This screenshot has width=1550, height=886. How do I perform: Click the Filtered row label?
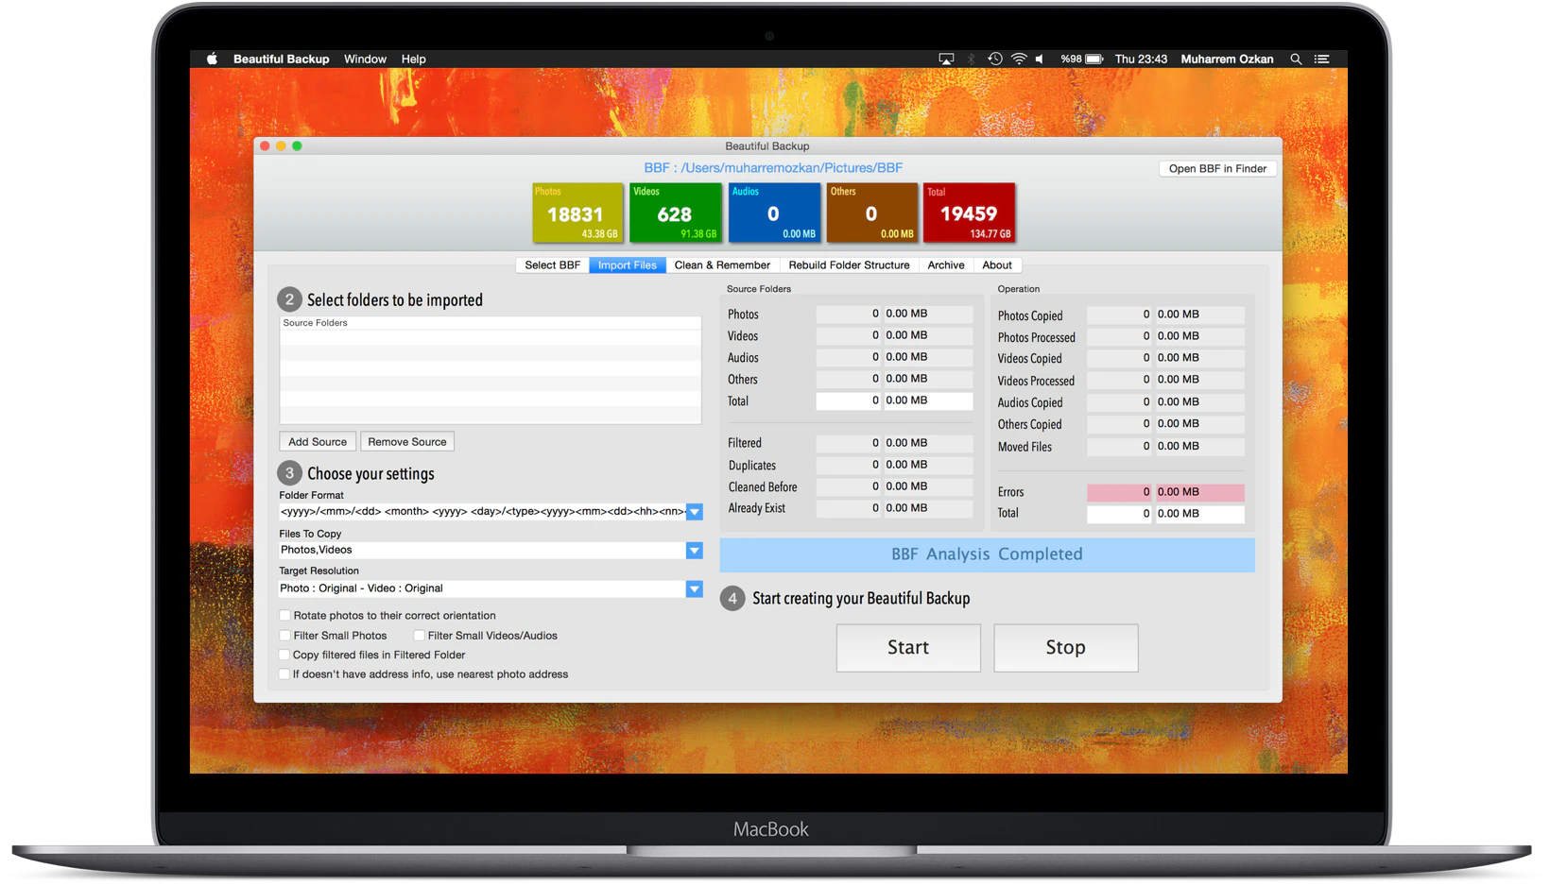click(x=745, y=443)
